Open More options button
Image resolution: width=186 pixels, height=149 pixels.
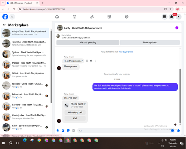point(150,42)
